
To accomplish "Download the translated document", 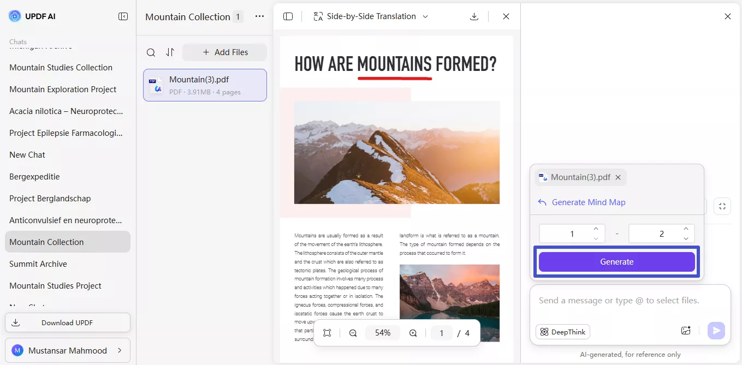I will click(x=474, y=16).
